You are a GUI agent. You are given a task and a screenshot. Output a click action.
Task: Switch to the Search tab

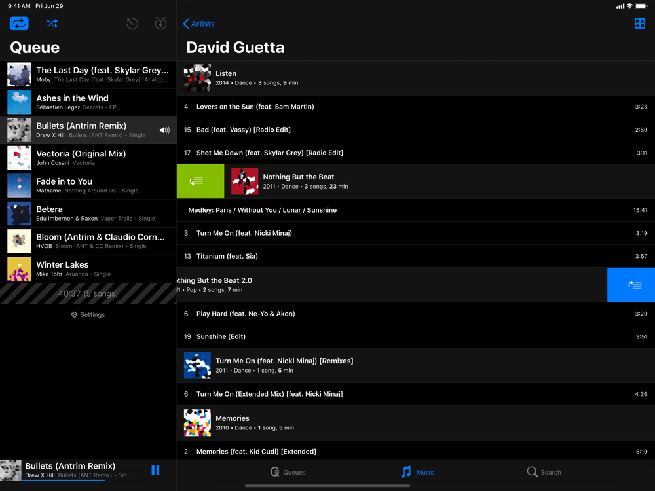coord(544,472)
